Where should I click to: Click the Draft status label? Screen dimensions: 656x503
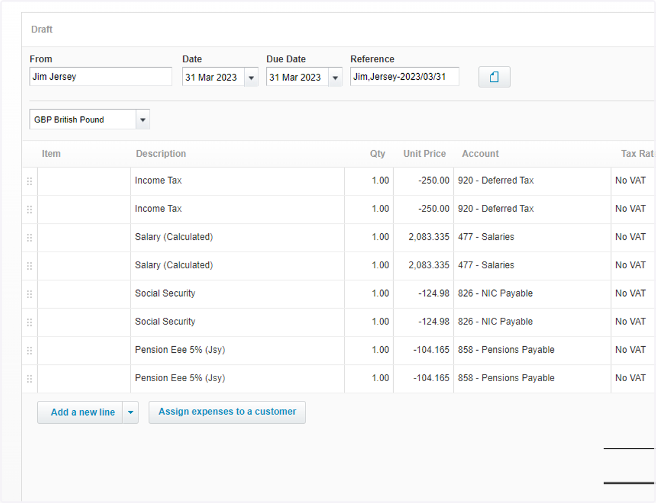[42, 29]
